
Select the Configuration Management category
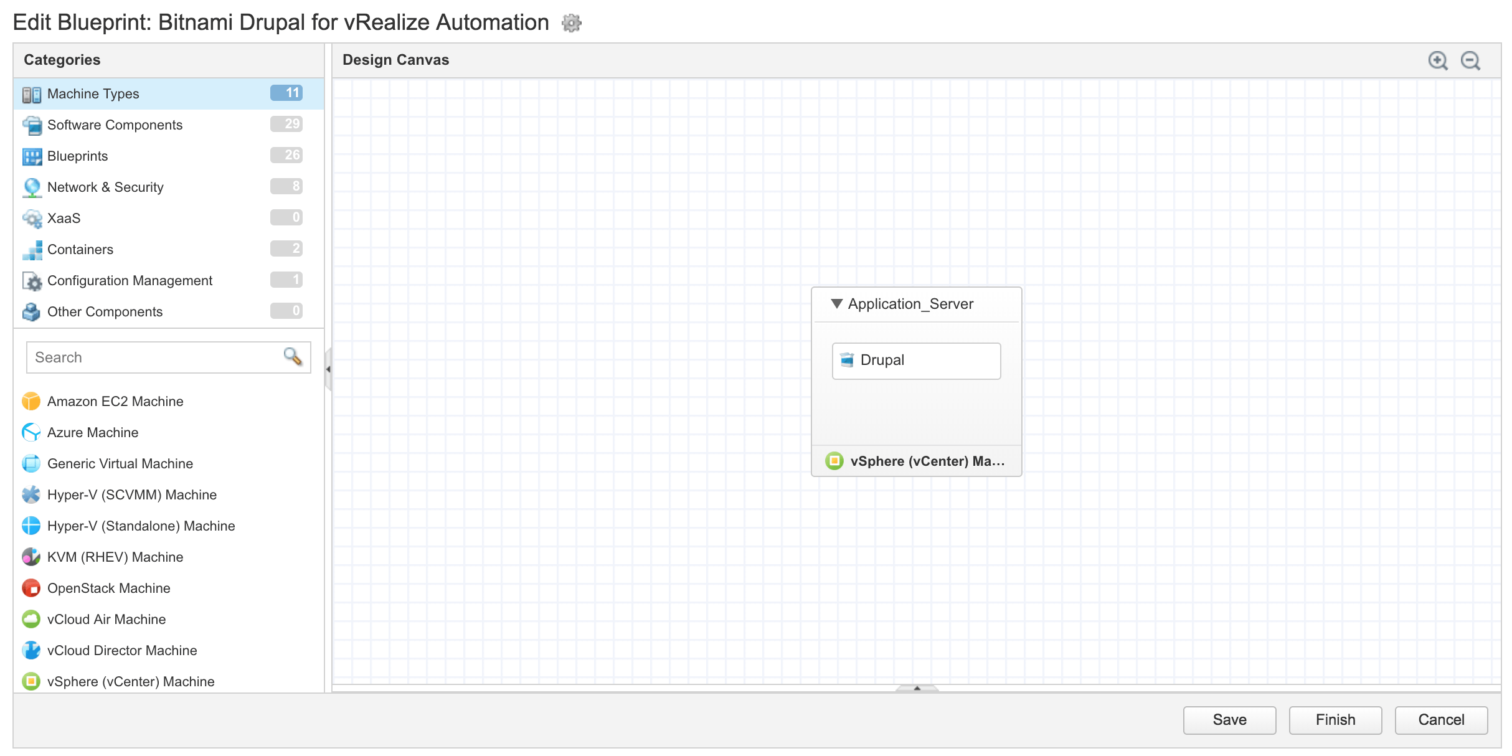tap(169, 281)
